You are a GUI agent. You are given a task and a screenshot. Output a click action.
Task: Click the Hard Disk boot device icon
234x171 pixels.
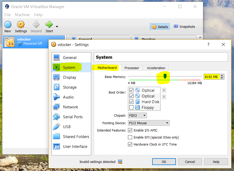coord(137,102)
